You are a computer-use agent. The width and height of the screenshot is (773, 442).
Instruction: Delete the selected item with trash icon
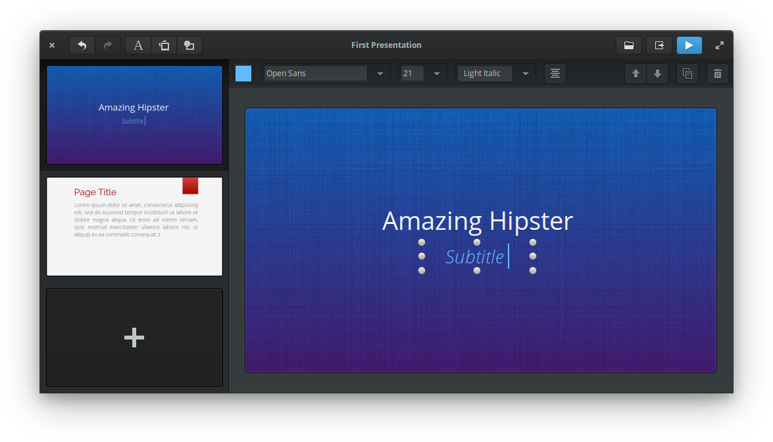718,74
